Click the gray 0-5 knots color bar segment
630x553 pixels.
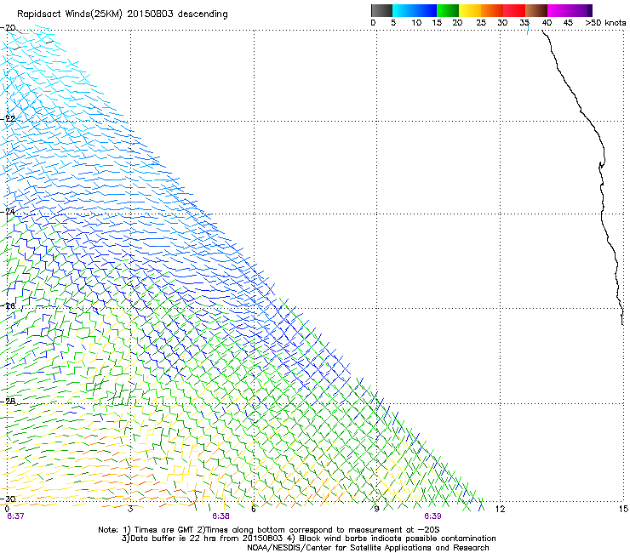point(381,10)
